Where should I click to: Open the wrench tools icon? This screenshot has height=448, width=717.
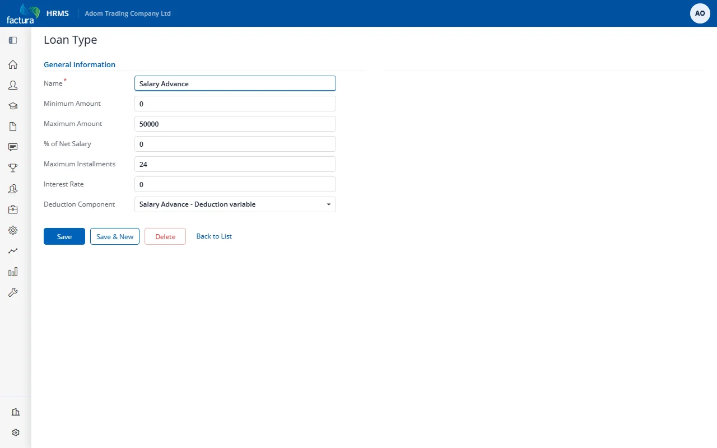pyautogui.click(x=13, y=292)
